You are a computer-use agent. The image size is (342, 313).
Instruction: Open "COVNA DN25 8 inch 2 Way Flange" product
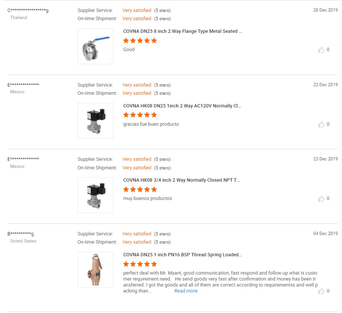click(x=183, y=31)
